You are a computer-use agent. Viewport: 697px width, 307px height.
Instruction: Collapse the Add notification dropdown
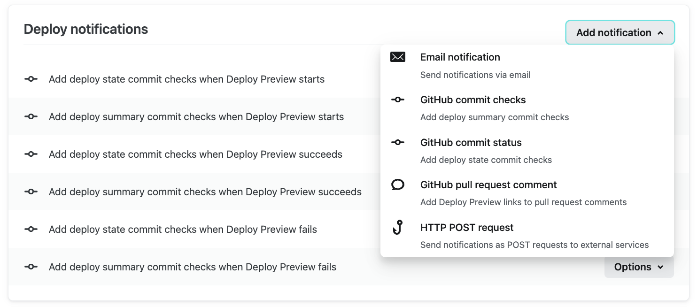point(620,33)
